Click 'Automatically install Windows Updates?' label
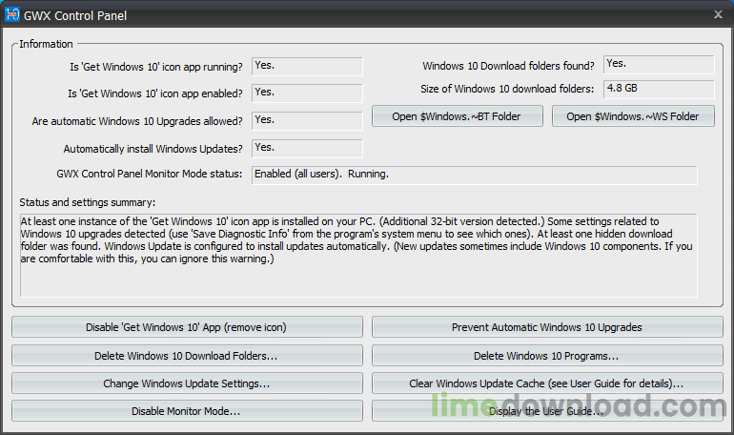 point(153,149)
